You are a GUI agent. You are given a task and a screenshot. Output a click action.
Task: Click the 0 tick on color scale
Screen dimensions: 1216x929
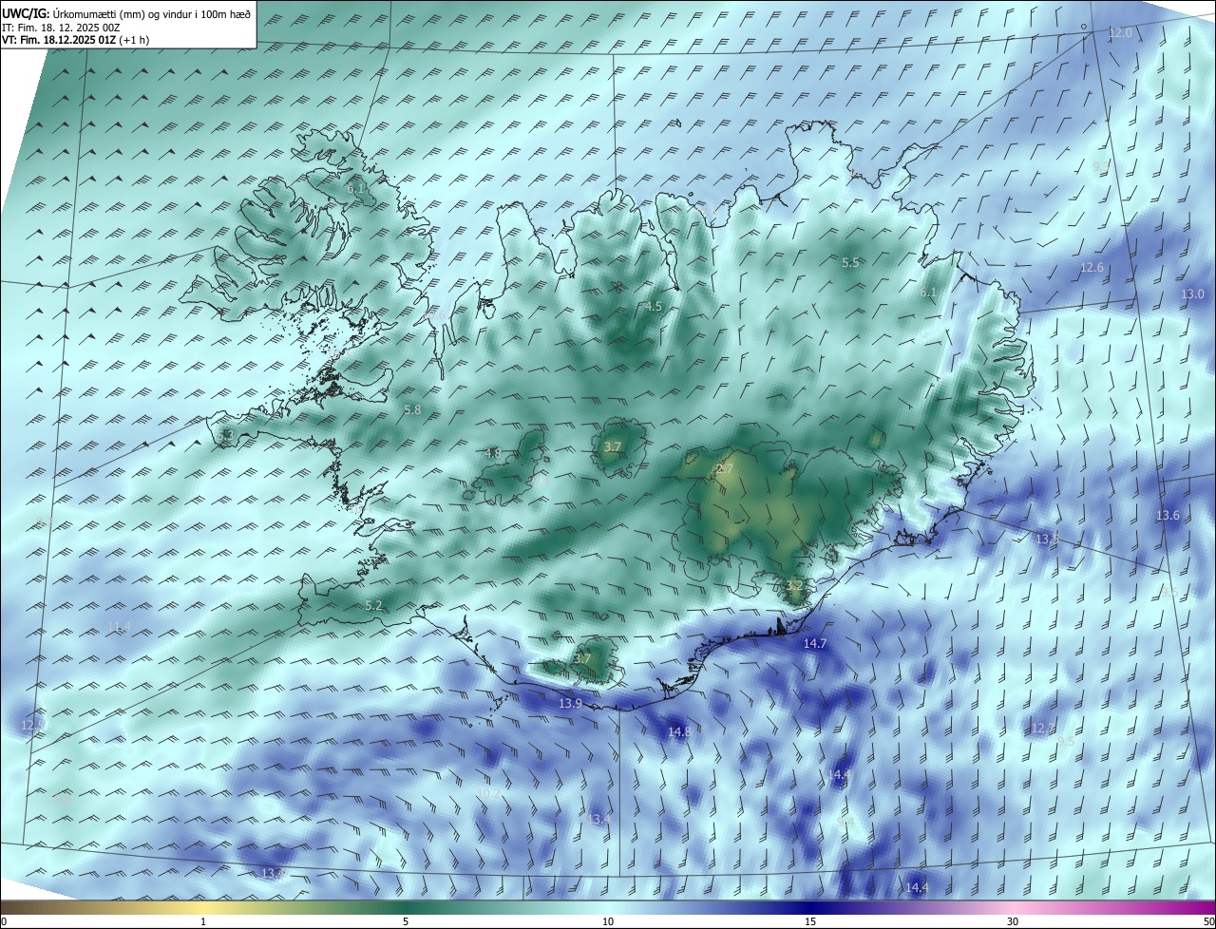click(x=4, y=922)
